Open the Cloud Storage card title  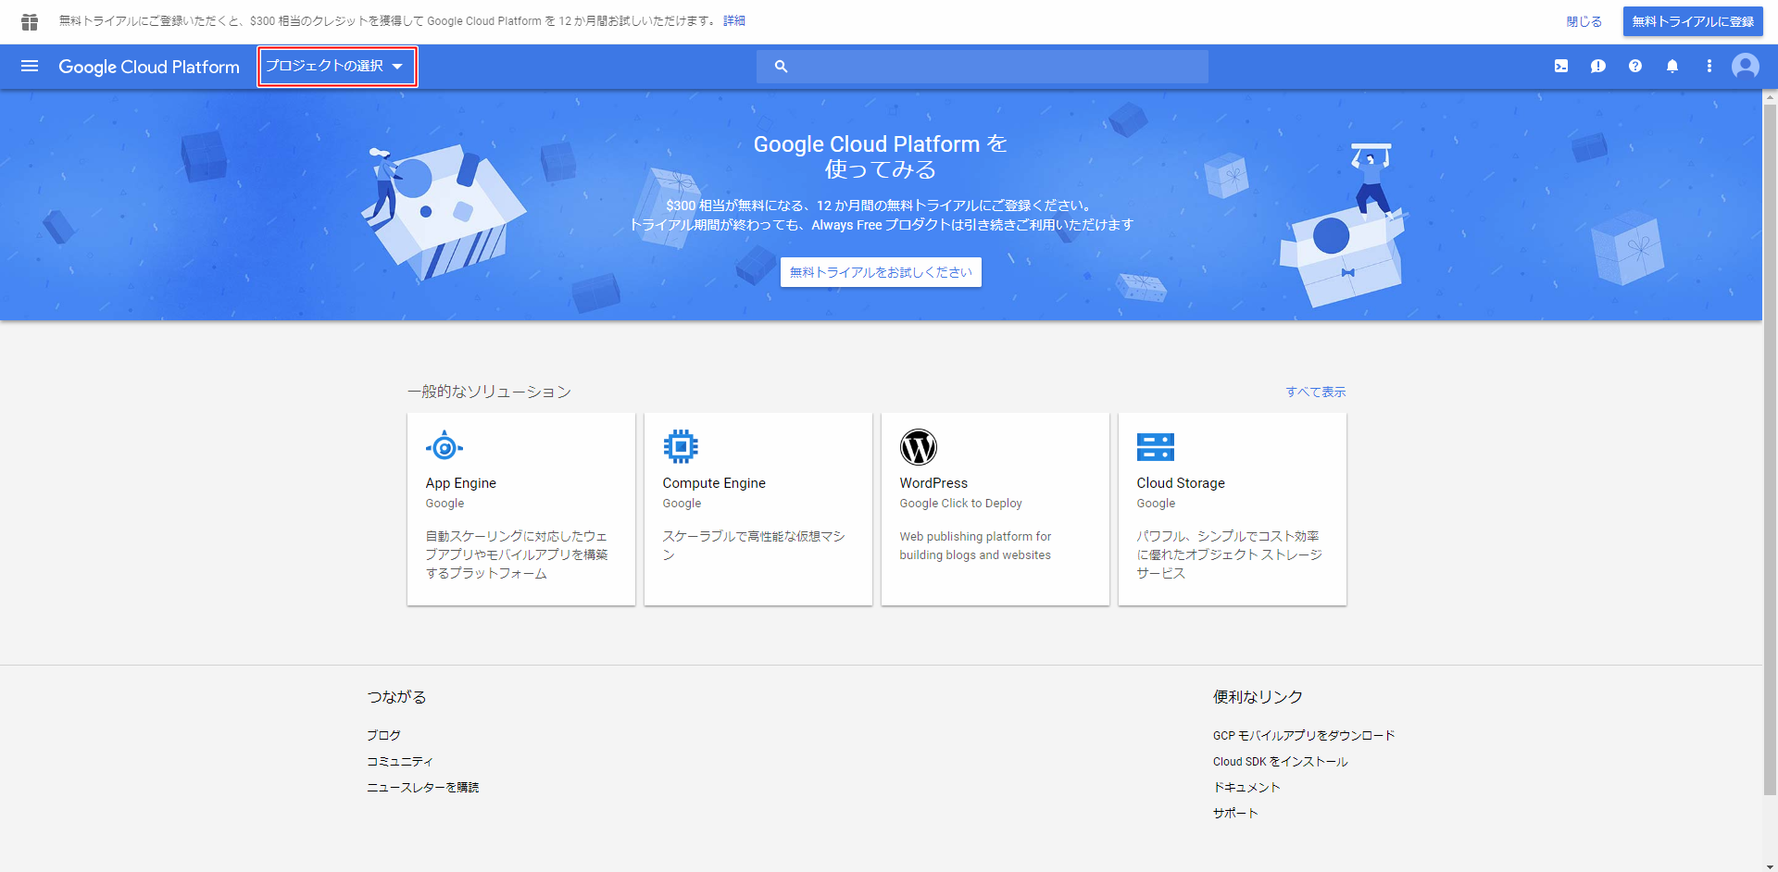(1181, 483)
